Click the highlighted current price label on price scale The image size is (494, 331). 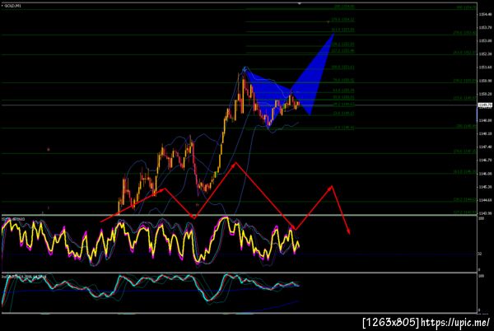click(x=485, y=105)
